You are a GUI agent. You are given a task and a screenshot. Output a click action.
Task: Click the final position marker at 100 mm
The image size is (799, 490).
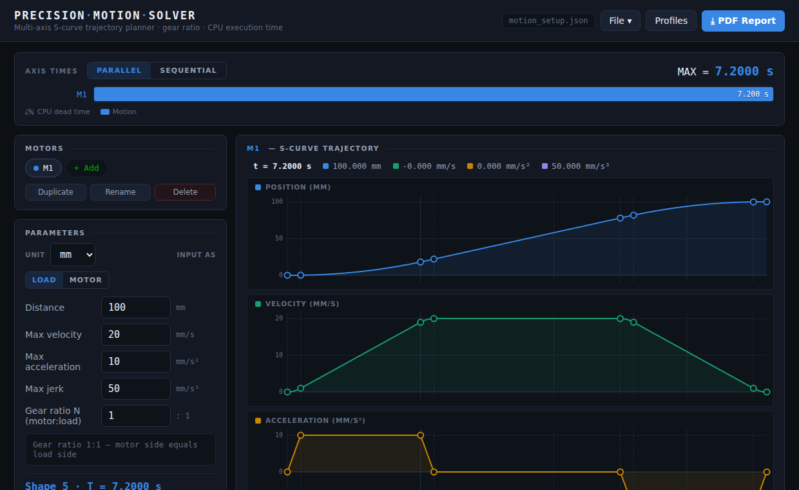[x=767, y=202]
